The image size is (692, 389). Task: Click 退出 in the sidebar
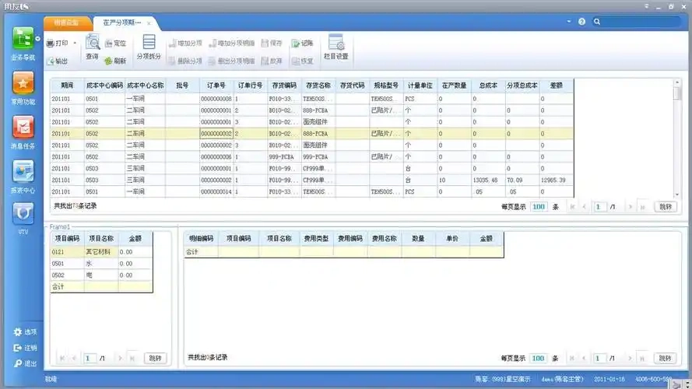click(25, 363)
